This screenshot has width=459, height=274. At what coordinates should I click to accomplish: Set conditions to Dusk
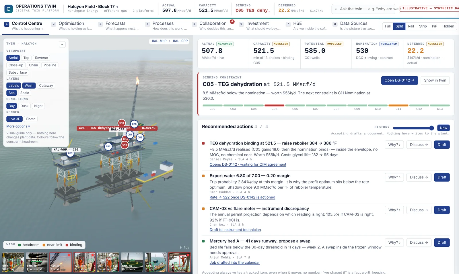24,106
